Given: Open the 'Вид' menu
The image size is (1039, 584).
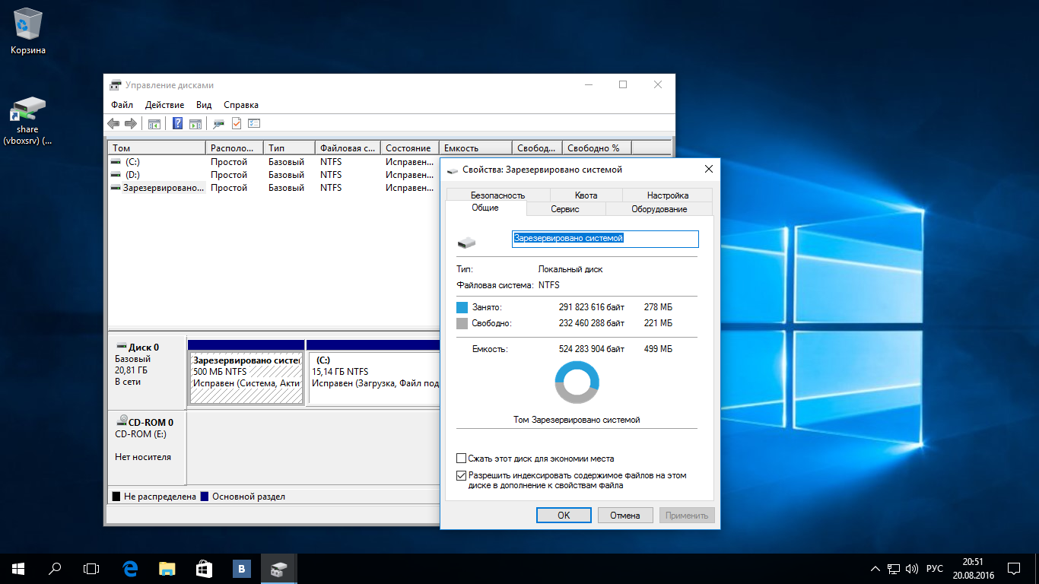Looking at the screenshot, I should coord(204,105).
